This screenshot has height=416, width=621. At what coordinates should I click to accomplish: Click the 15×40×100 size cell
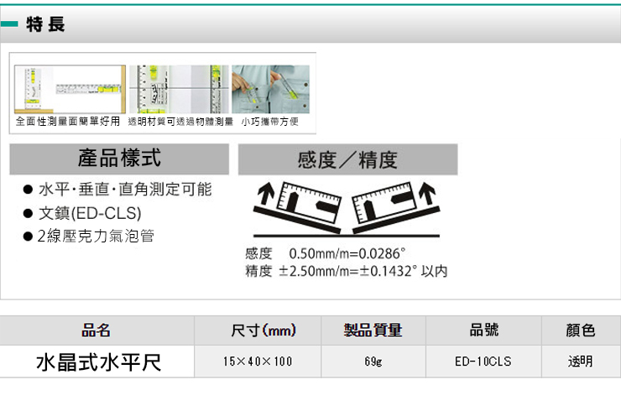pos(258,361)
